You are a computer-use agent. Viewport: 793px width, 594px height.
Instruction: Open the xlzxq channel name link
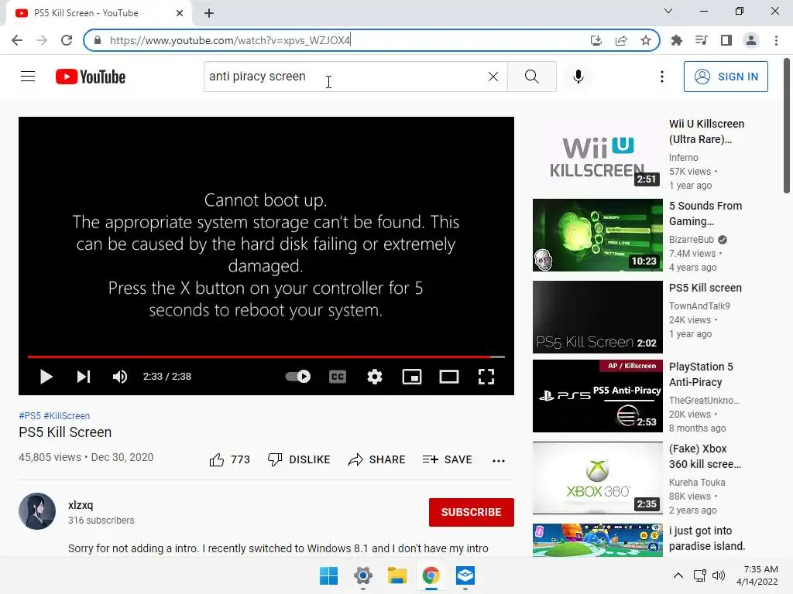pos(81,505)
